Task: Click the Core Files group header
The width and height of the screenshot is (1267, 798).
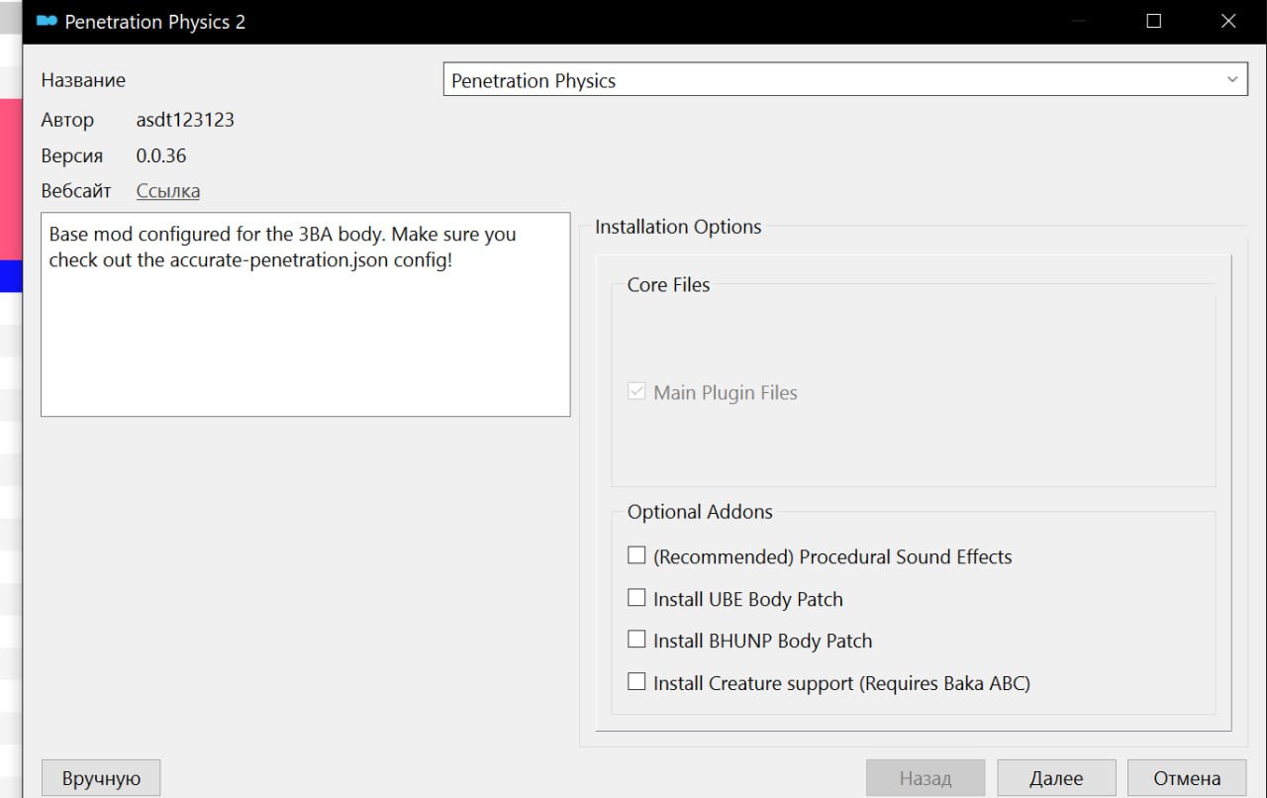Action: pos(669,284)
